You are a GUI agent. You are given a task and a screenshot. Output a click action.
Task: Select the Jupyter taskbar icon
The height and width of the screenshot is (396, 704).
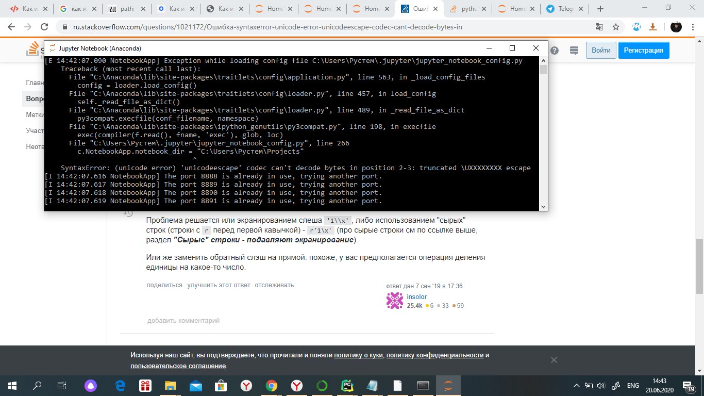coord(448,385)
